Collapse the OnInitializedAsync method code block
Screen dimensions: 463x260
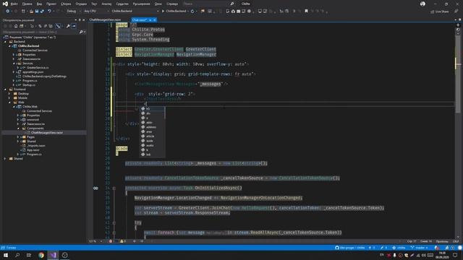[114, 188]
